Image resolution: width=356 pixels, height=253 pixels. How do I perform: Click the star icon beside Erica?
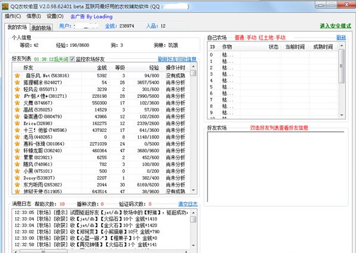tap(17, 124)
